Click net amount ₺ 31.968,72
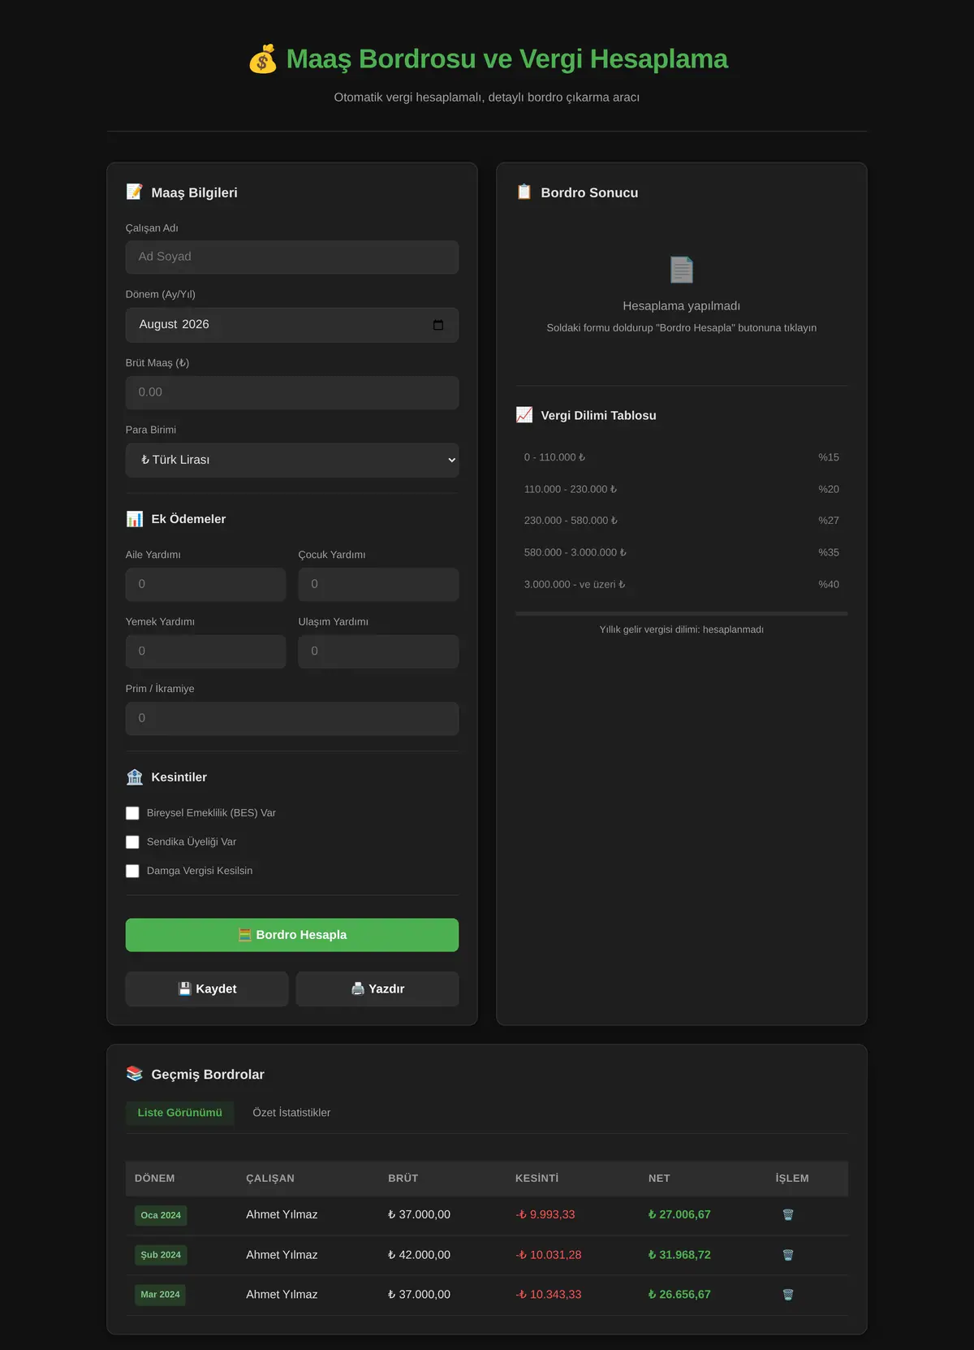 (x=679, y=1255)
